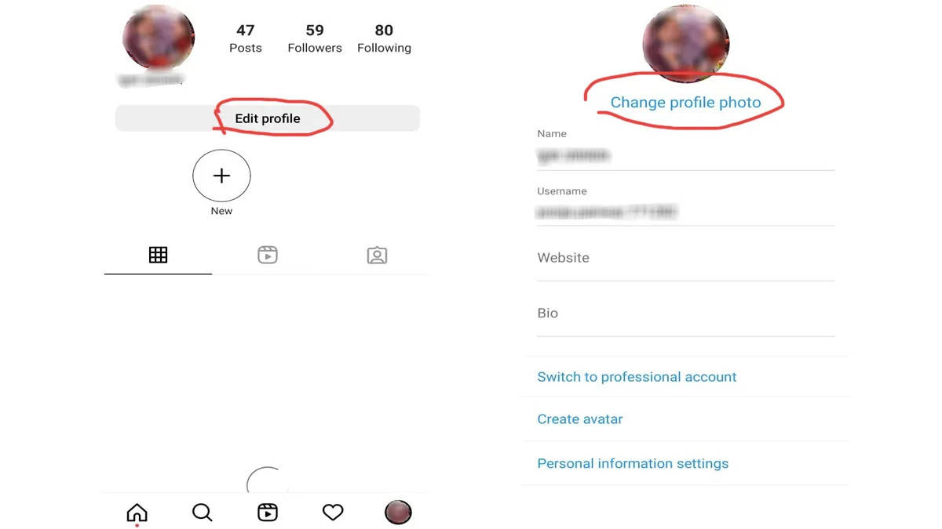Screen dimensions: 942x529
Task: Open Reels from bottom navigation bar
Action: coord(268,513)
